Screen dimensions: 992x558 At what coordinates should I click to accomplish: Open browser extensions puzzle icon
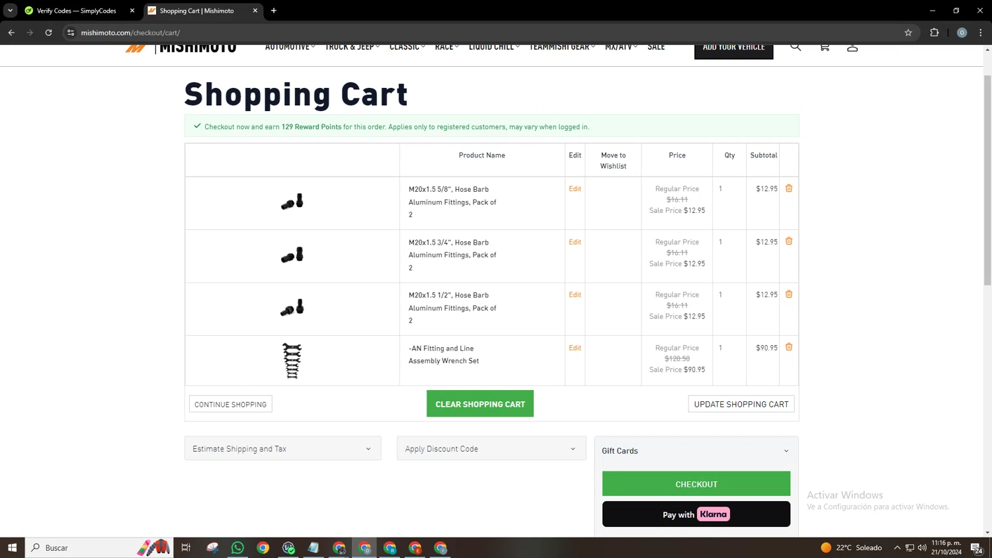934,32
